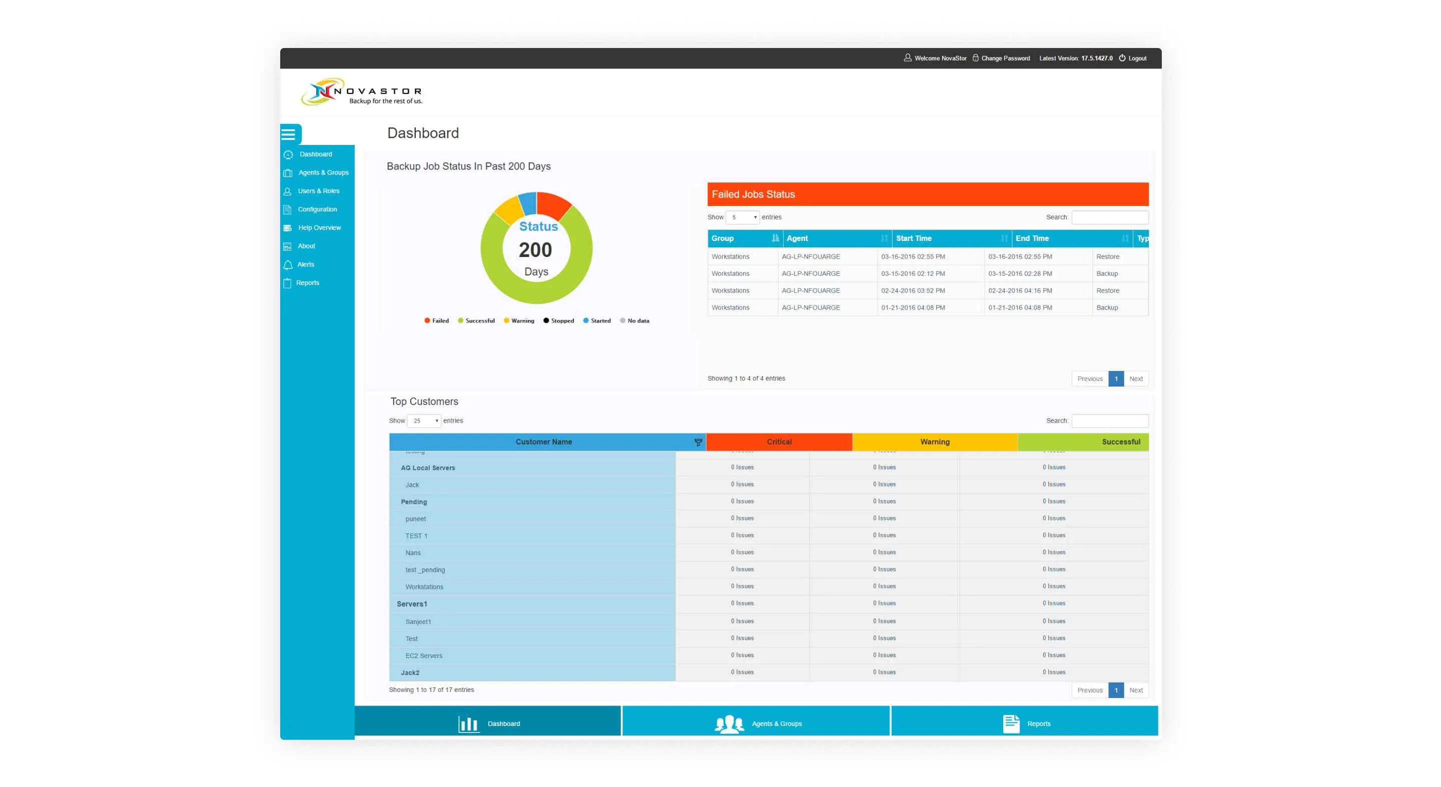Click the Configuration document icon
Image resolution: width=1441 pixels, height=787 pixels.
tap(288, 209)
